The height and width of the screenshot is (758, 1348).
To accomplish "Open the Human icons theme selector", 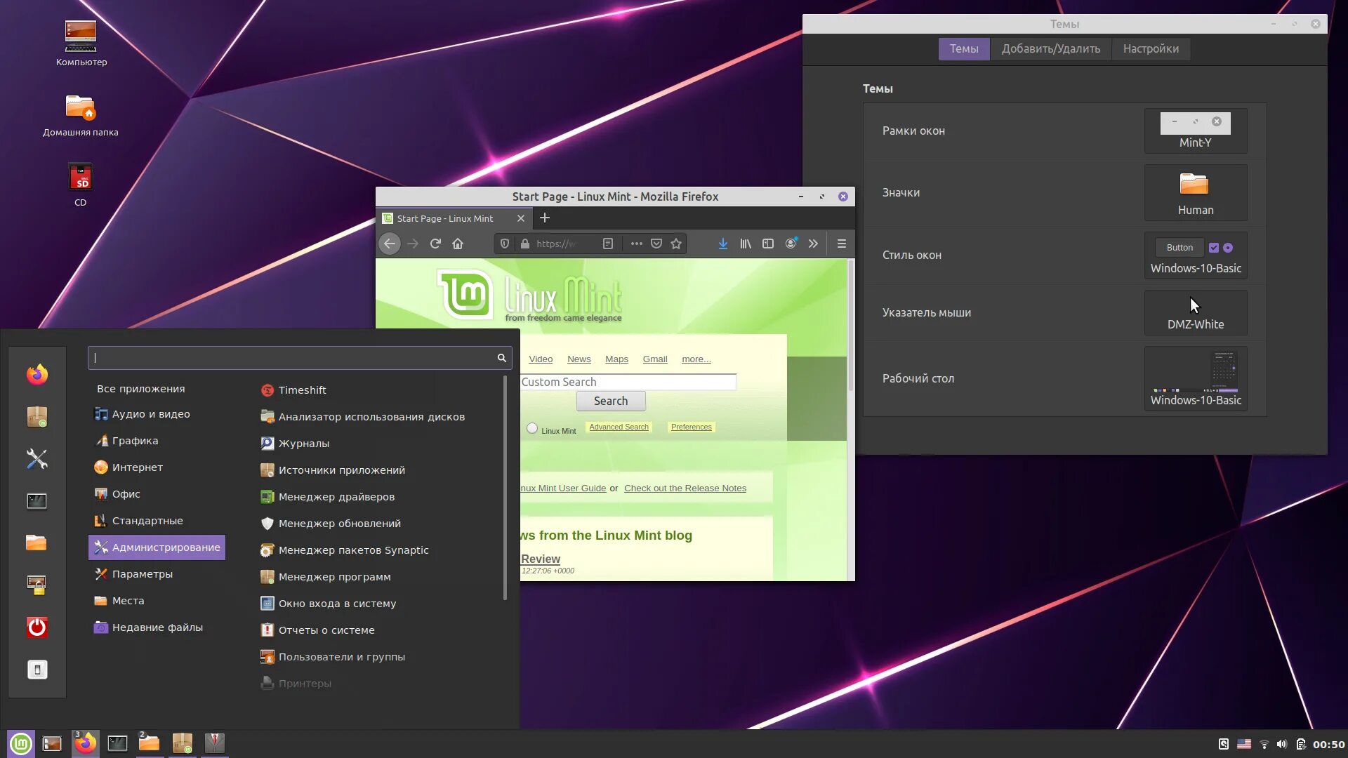I will pyautogui.click(x=1196, y=192).
